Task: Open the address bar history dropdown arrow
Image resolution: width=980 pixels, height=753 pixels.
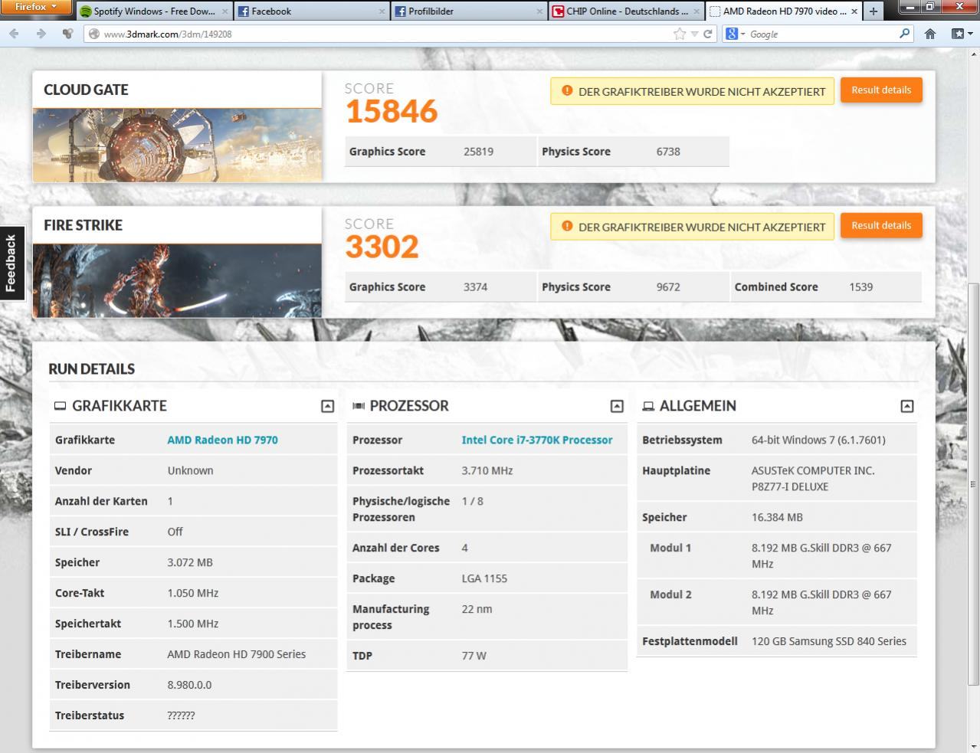Action: [694, 34]
